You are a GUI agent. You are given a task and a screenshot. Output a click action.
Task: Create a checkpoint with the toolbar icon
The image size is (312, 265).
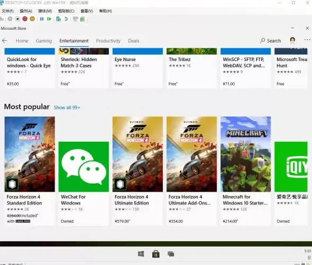[58, 19]
